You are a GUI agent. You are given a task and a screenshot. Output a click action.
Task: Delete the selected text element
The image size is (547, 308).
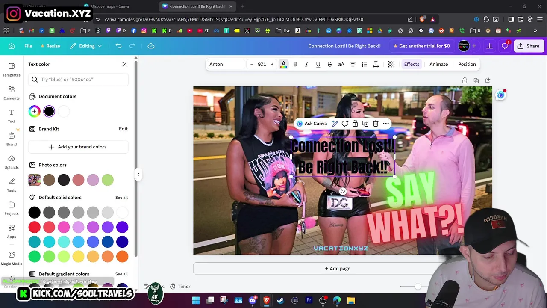(376, 124)
